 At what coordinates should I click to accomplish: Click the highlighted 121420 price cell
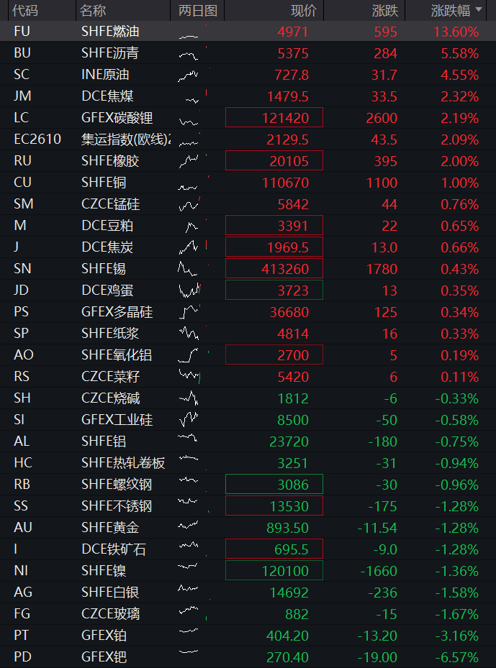tap(274, 118)
